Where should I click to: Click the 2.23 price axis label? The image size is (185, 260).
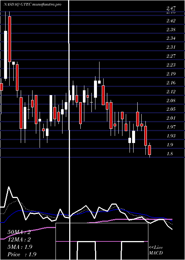(171, 65)
